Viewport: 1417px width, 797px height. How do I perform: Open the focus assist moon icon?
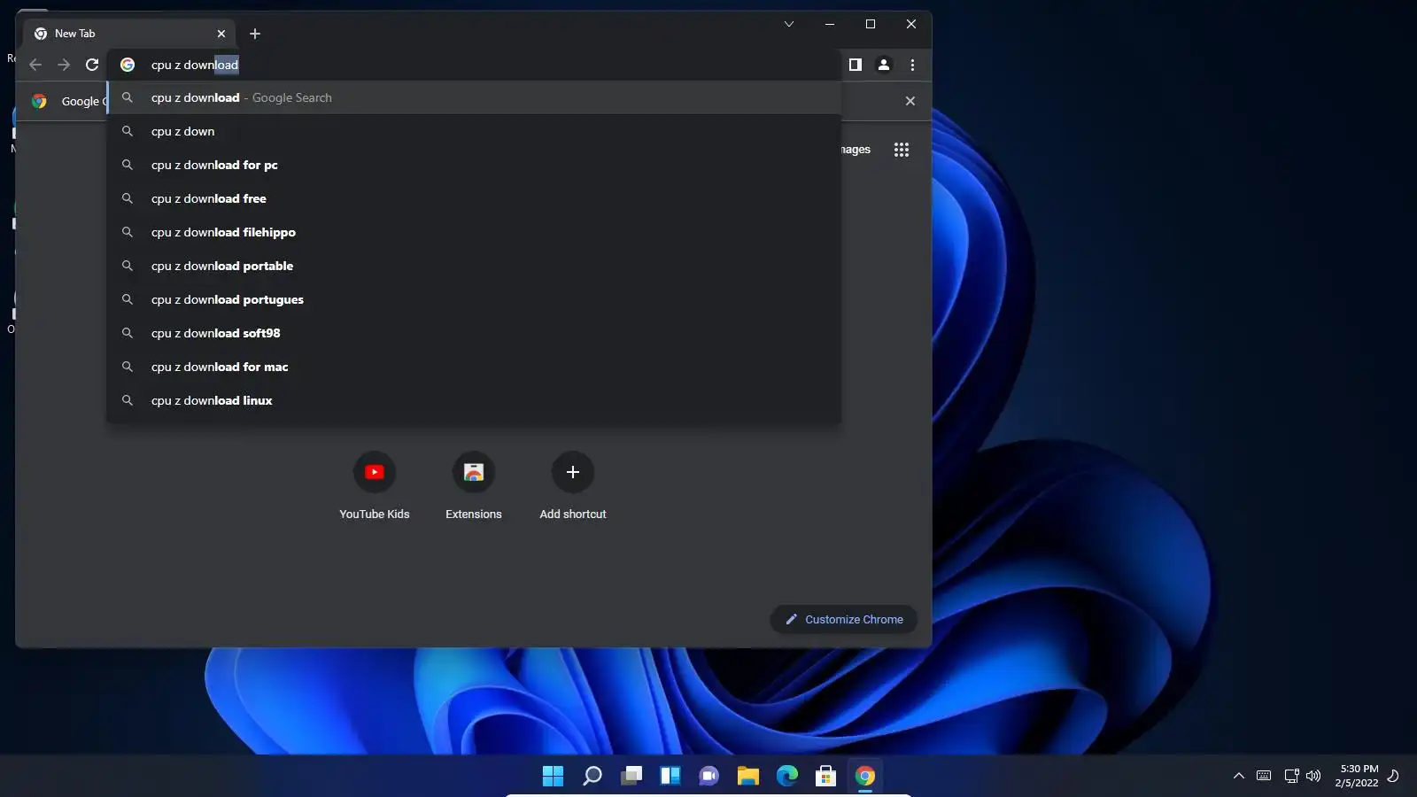pyautogui.click(x=1393, y=776)
